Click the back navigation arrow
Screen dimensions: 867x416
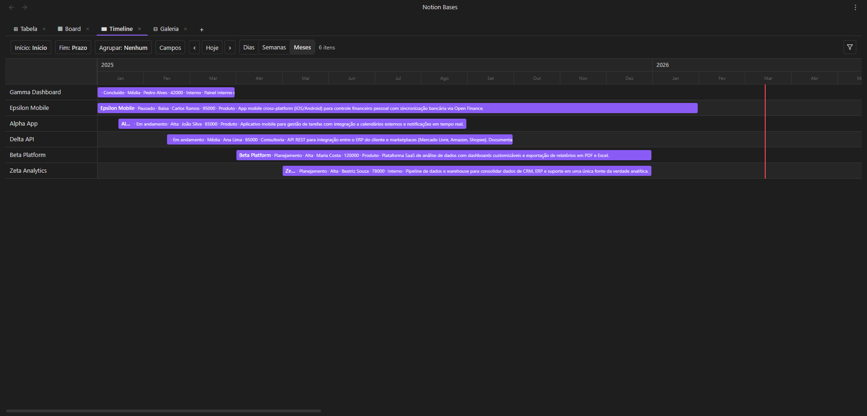tap(11, 7)
